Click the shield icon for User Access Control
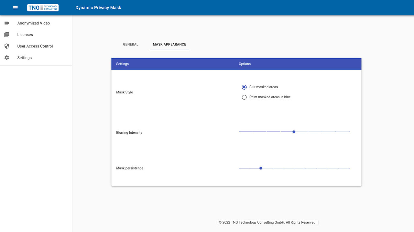 pyautogui.click(x=7, y=46)
